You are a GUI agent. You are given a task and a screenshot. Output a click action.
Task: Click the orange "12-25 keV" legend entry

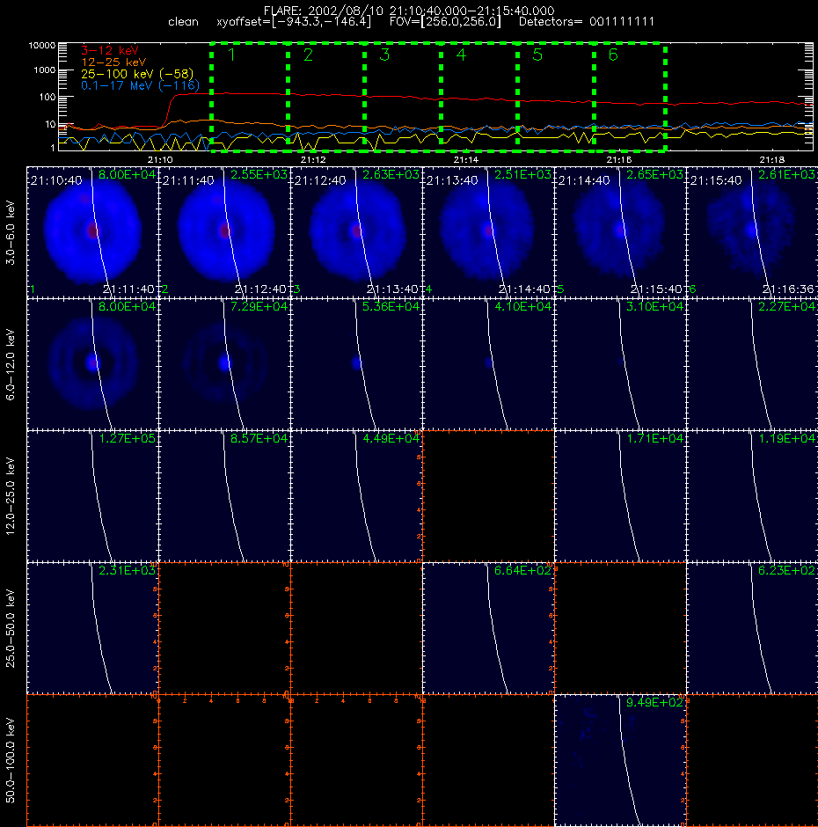pos(113,62)
